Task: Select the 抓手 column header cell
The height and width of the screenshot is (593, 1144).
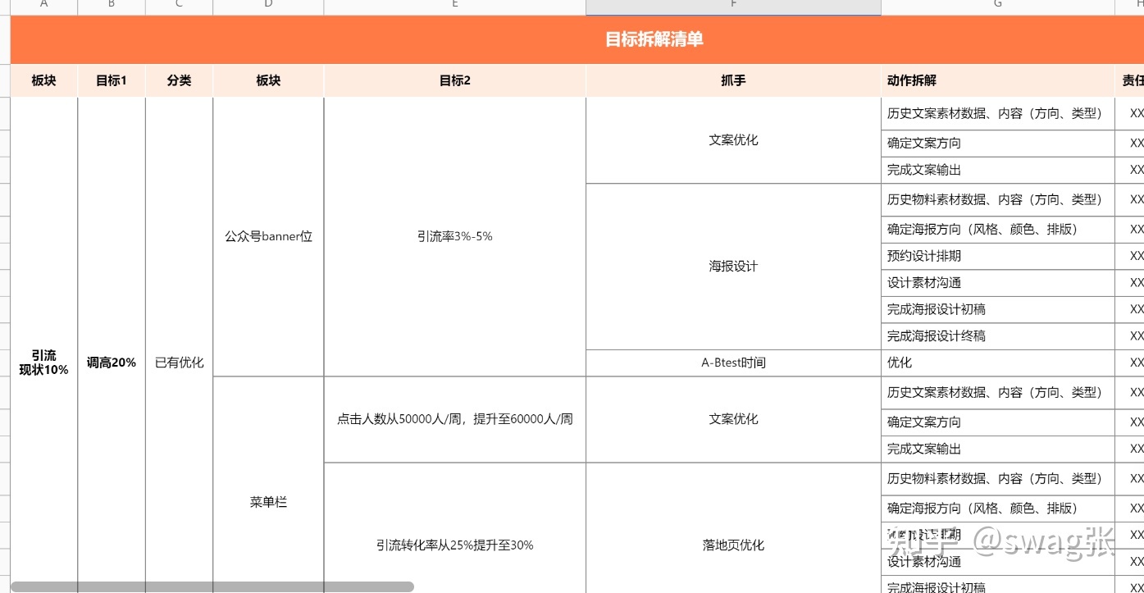Action: point(733,80)
